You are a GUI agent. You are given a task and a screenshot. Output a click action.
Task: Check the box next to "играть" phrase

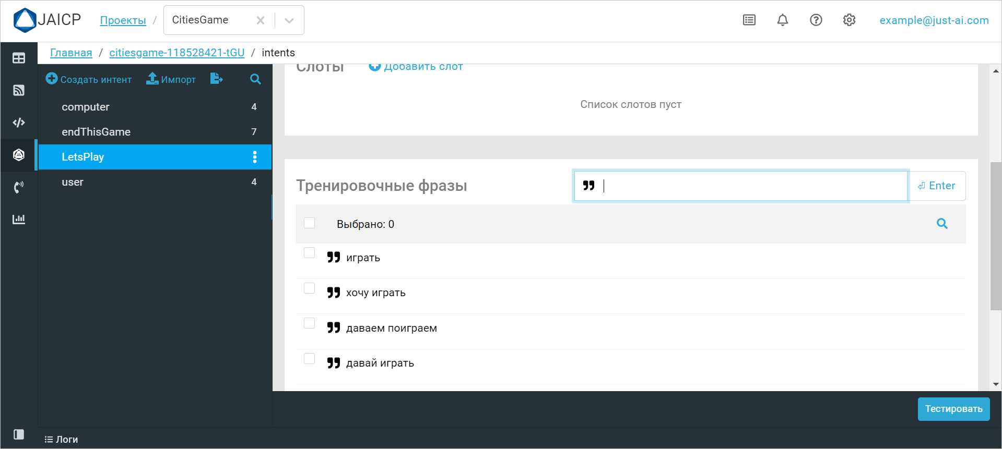tap(310, 253)
